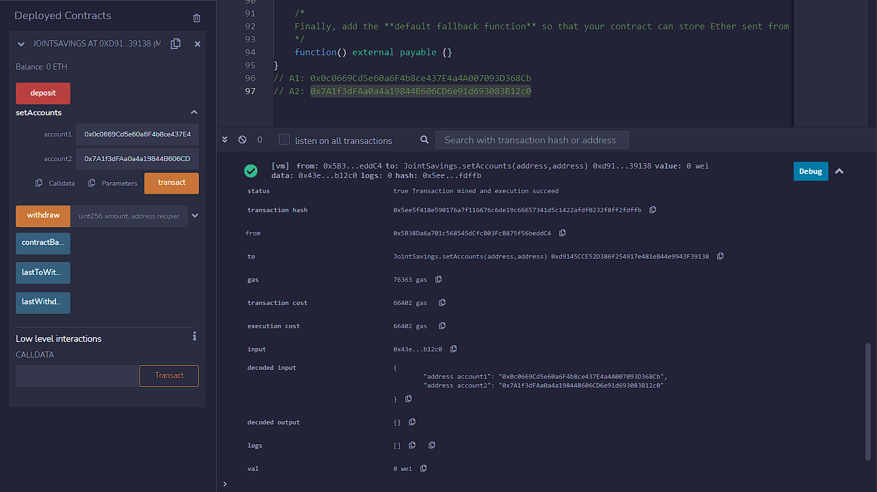The height and width of the screenshot is (492, 877).
Task: Copy the transaction hash value
Action: tap(653, 209)
